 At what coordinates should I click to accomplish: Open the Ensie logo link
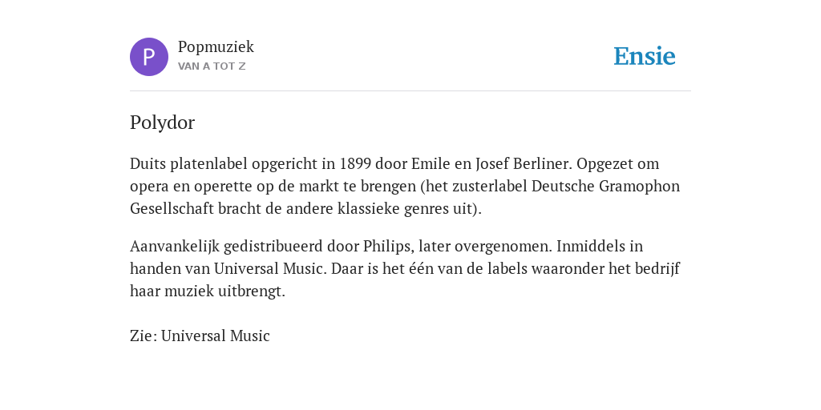[x=645, y=57]
